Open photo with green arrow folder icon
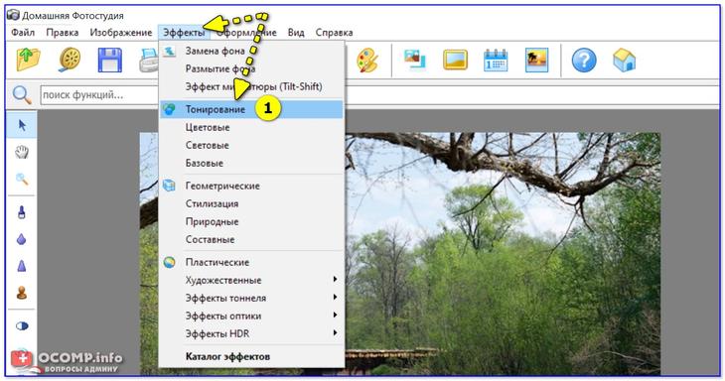Screen dimensions: 725x381 (28, 61)
